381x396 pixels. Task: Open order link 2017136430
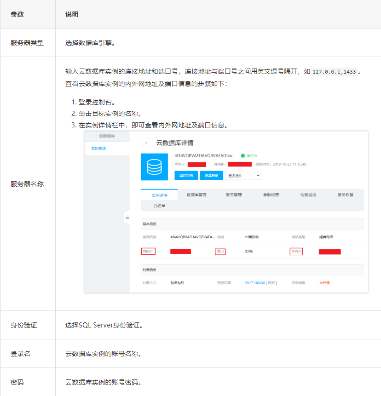coord(255,282)
